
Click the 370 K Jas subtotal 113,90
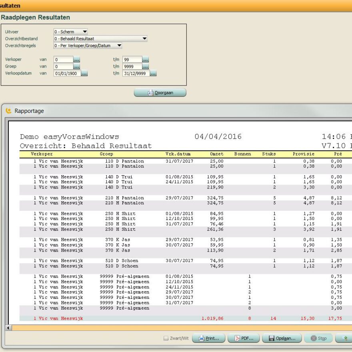point(215,250)
